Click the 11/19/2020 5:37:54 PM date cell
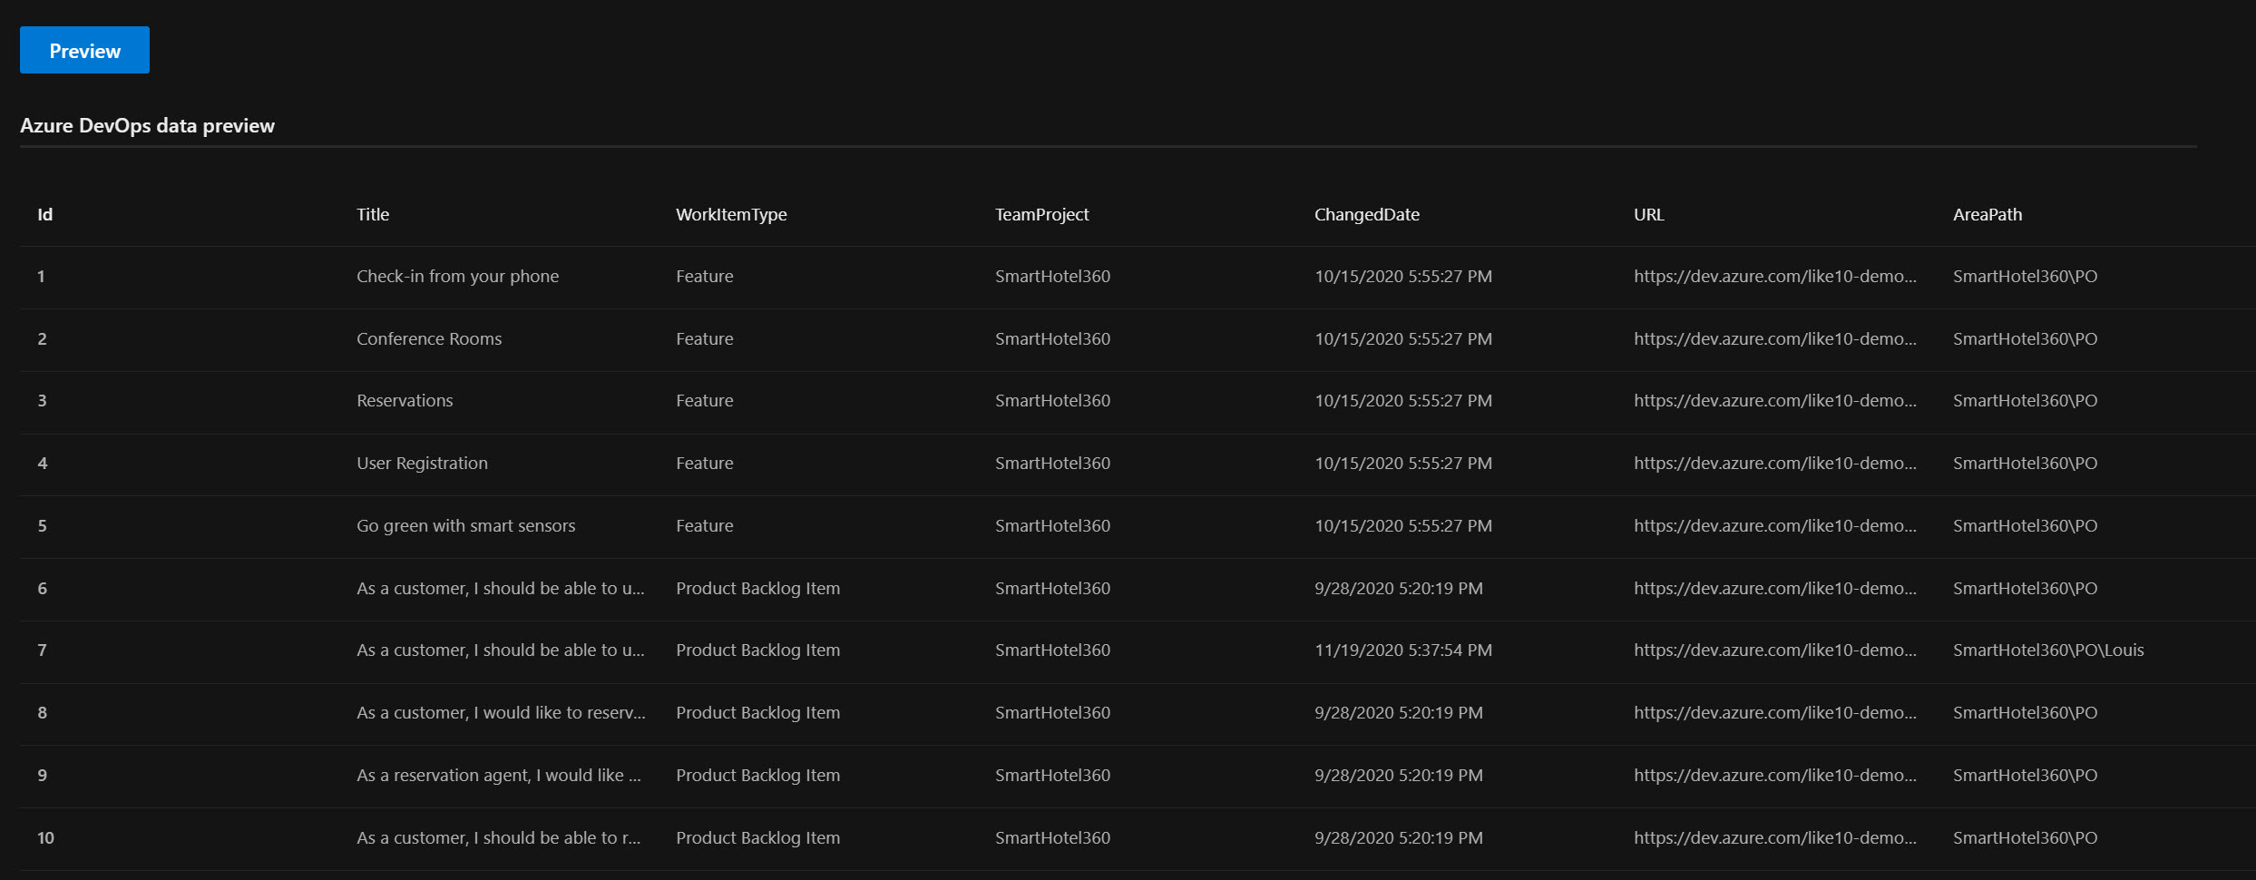The height and width of the screenshot is (880, 2256). pyautogui.click(x=1402, y=650)
